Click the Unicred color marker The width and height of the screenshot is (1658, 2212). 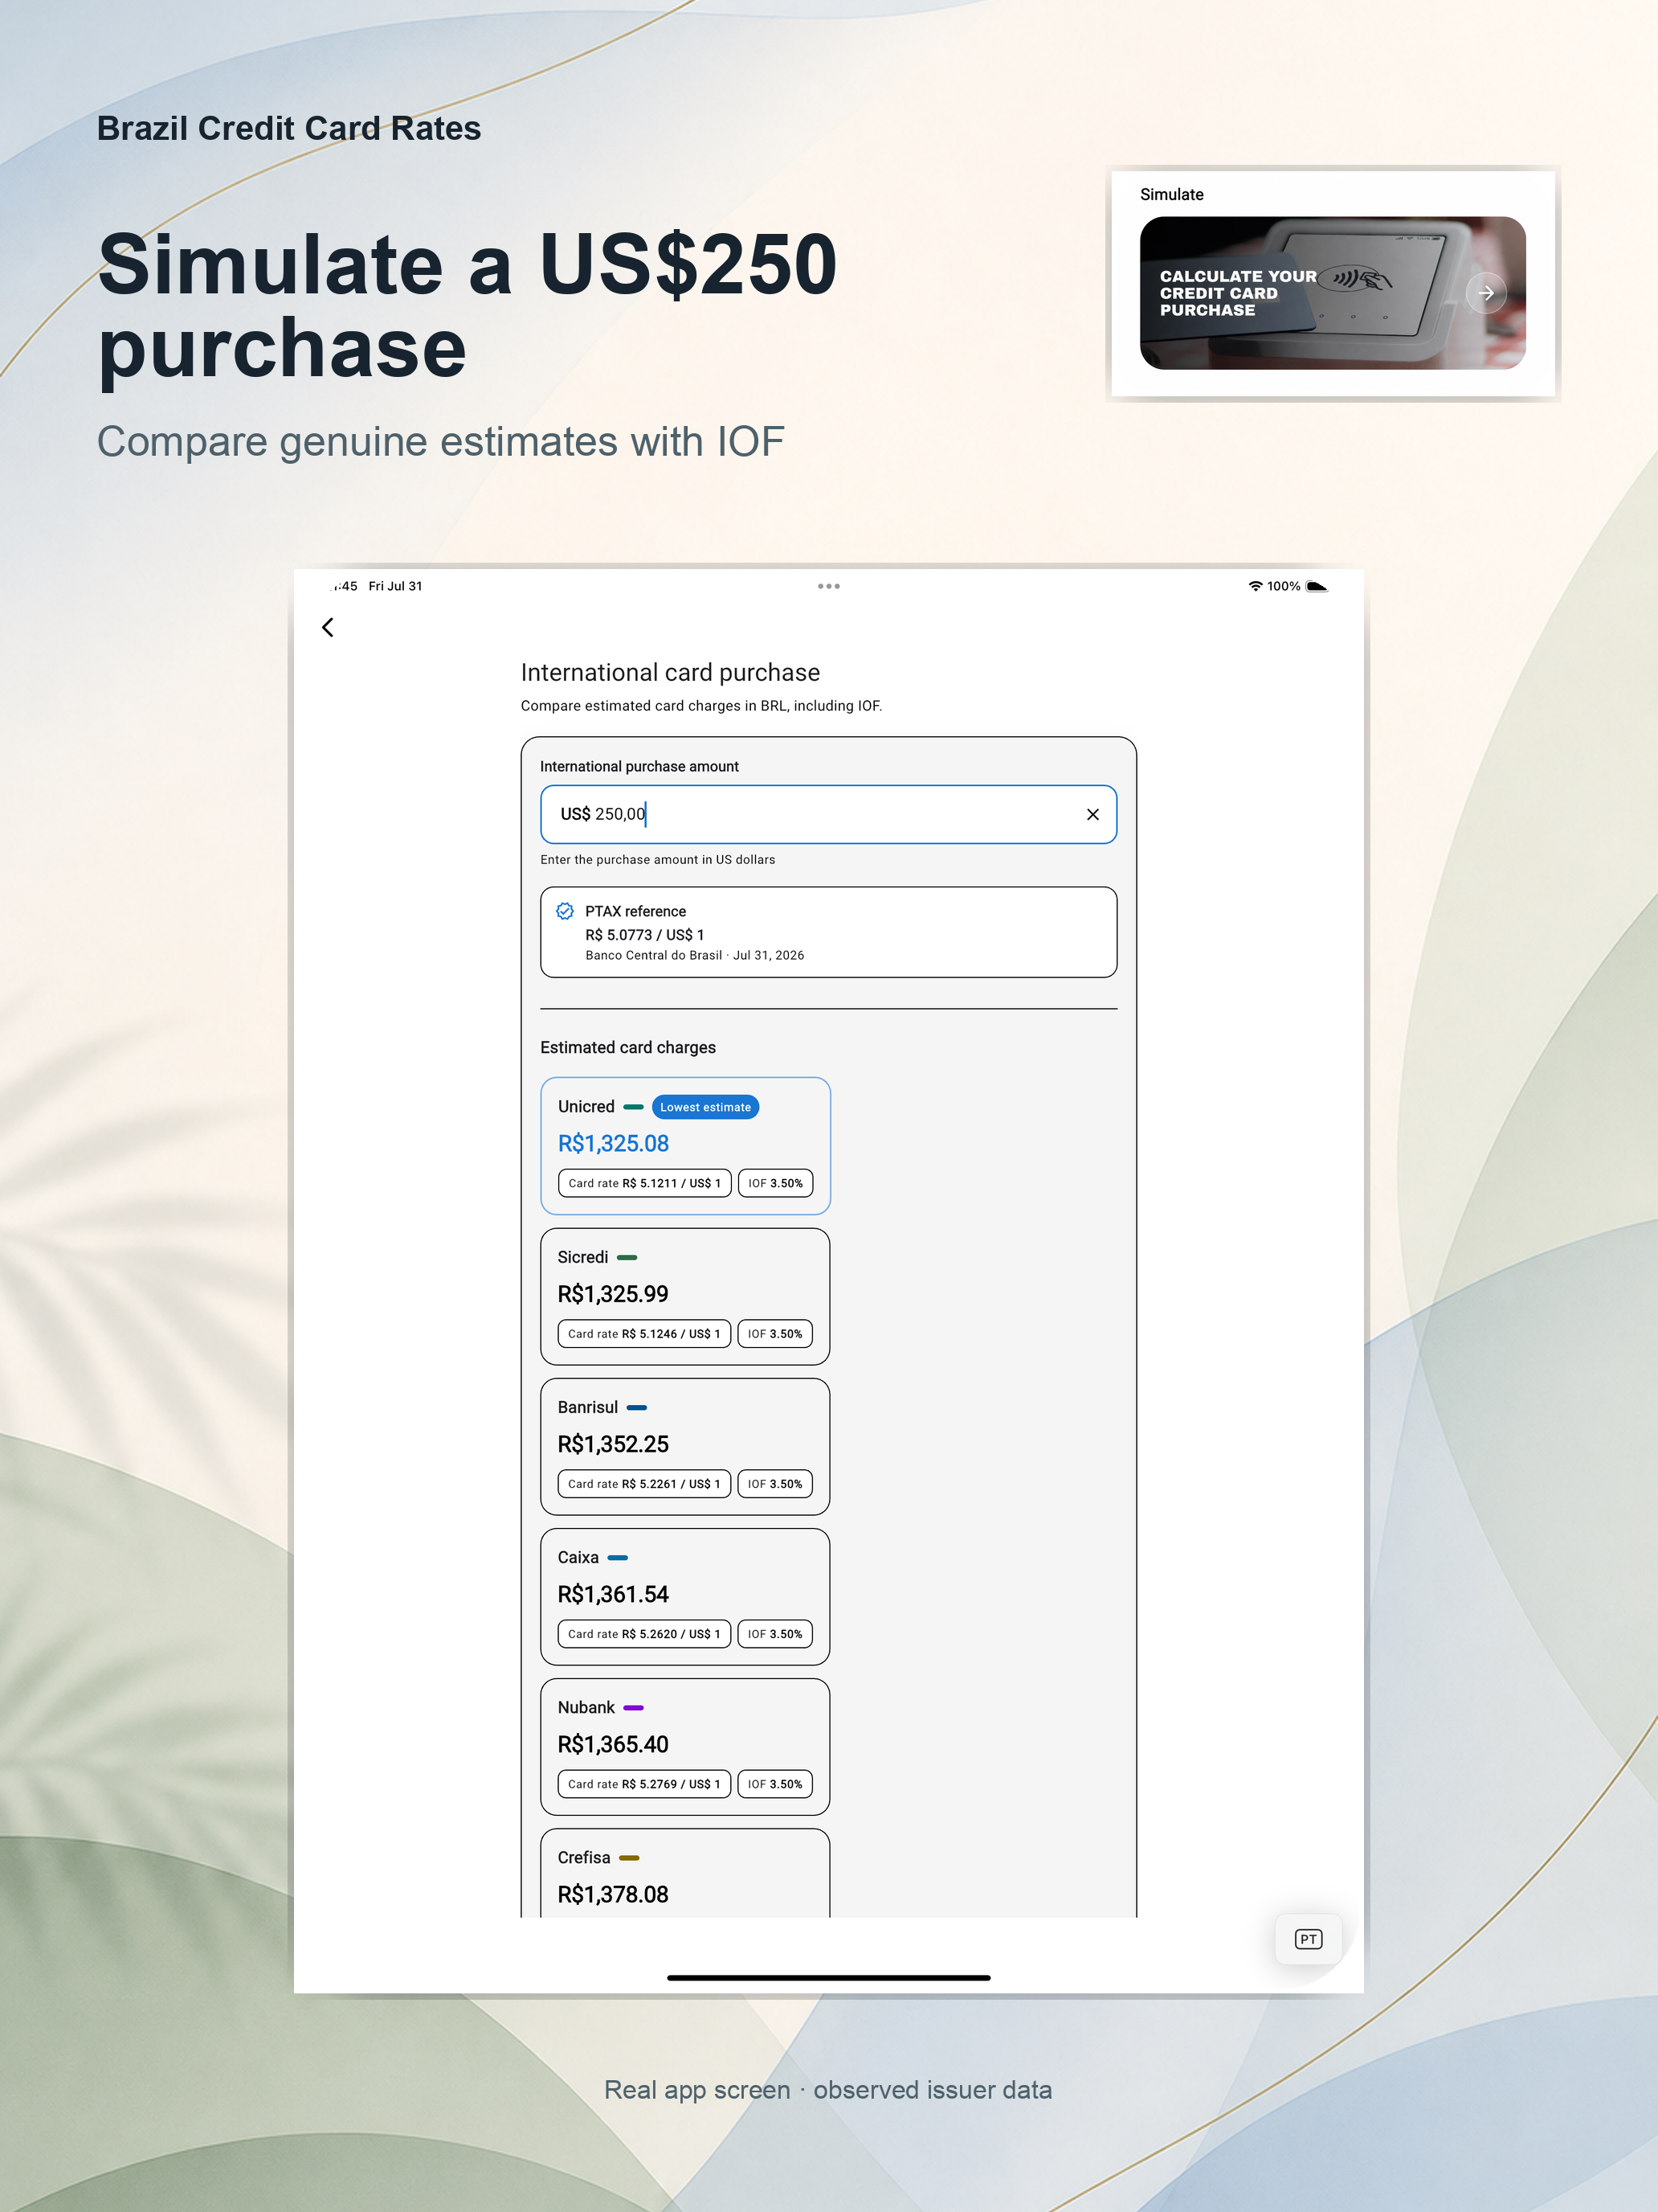tap(634, 1107)
